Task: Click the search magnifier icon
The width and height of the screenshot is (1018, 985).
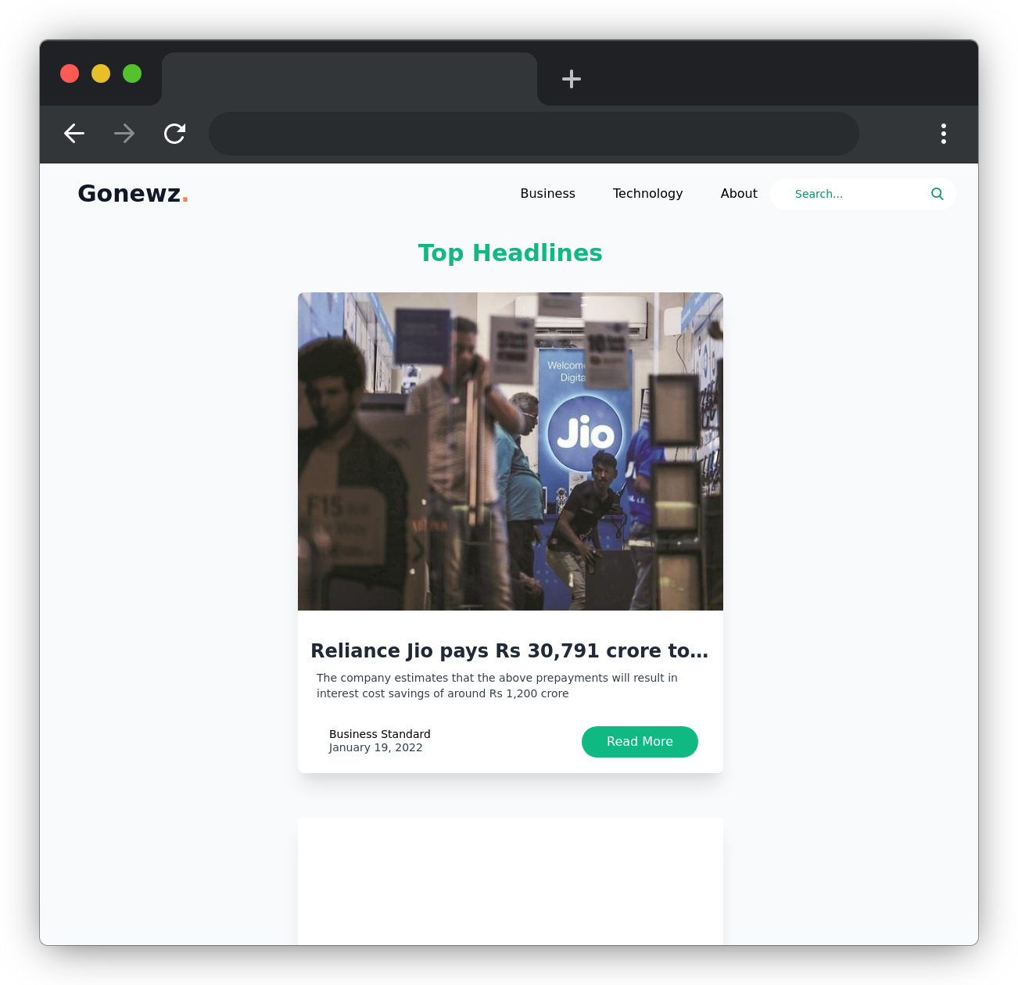Action: tap(937, 194)
